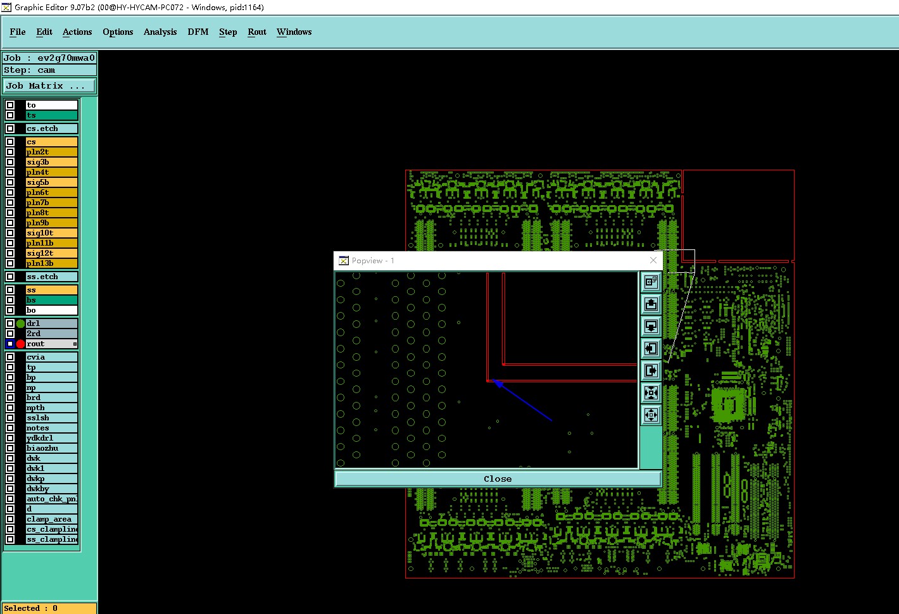This screenshot has height=614, width=899.
Task: Click the zoom out (outward arrows) Popview icon
Action: (x=651, y=415)
